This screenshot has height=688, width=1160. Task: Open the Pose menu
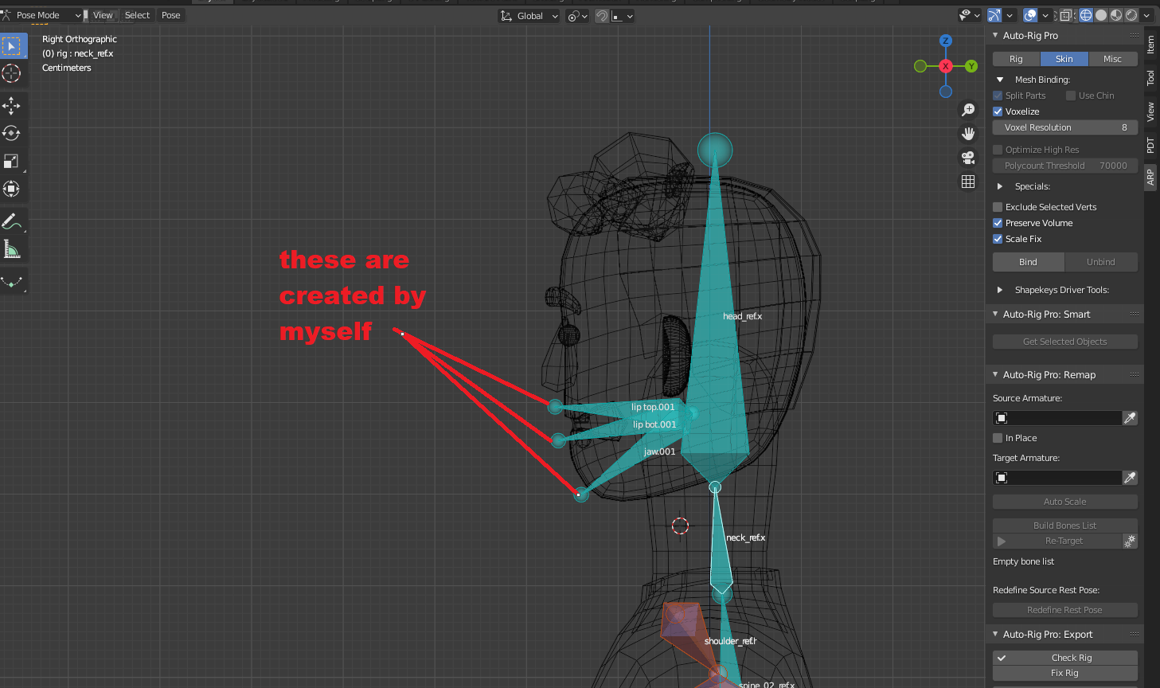(x=171, y=15)
